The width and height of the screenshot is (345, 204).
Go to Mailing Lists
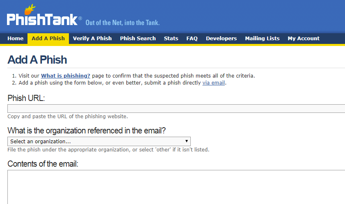[262, 39]
